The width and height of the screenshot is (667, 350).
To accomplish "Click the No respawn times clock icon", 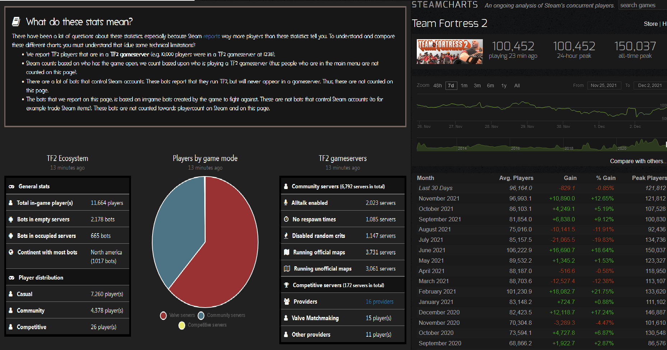I will (286, 219).
